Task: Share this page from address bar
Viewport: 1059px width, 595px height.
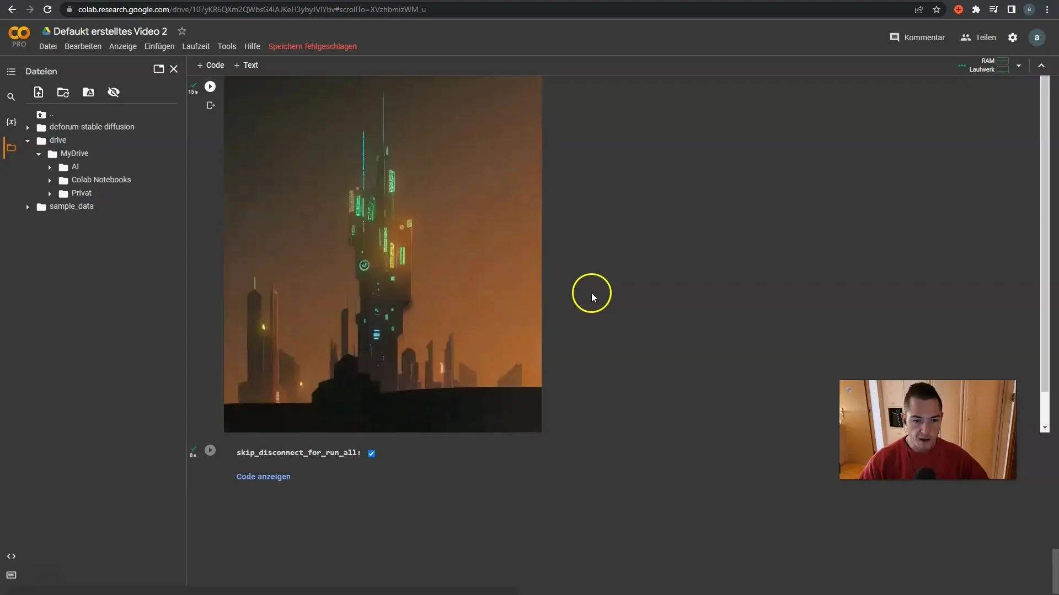Action: click(x=919, y=9)
